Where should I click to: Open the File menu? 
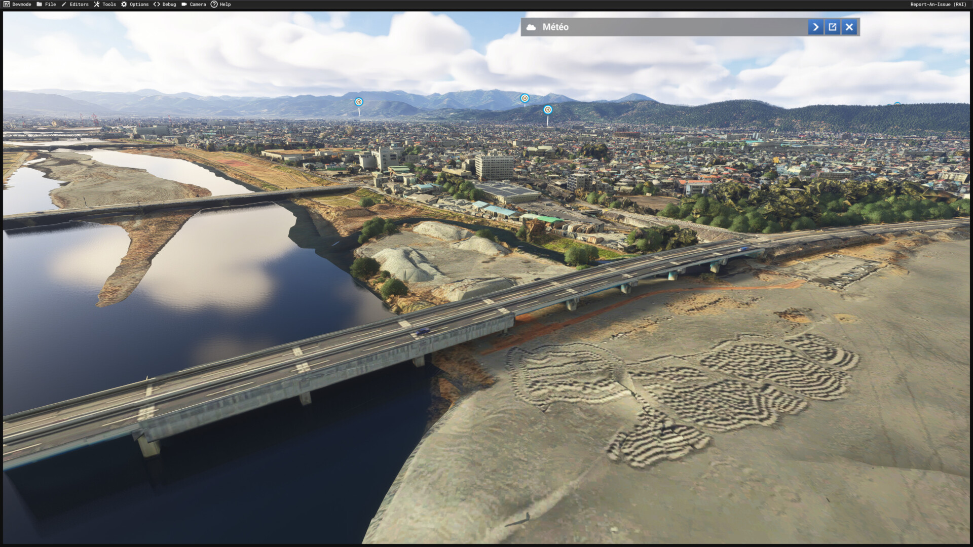click(50, 4)
